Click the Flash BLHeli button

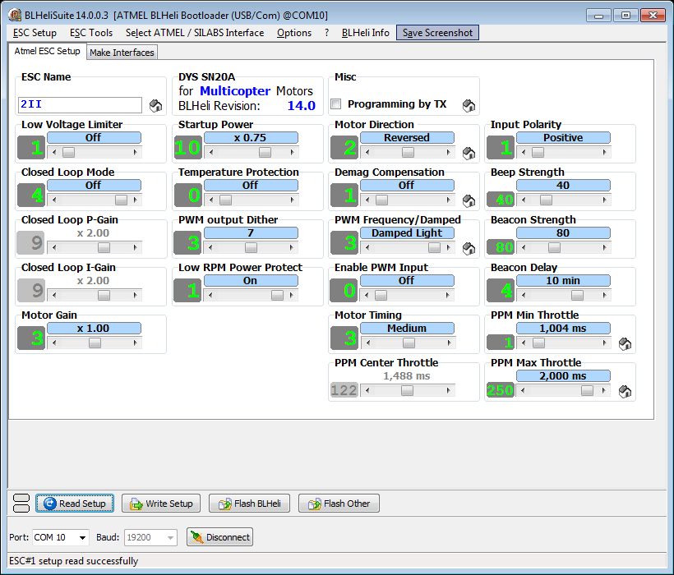pyautogui.click(x=250, y=504)
